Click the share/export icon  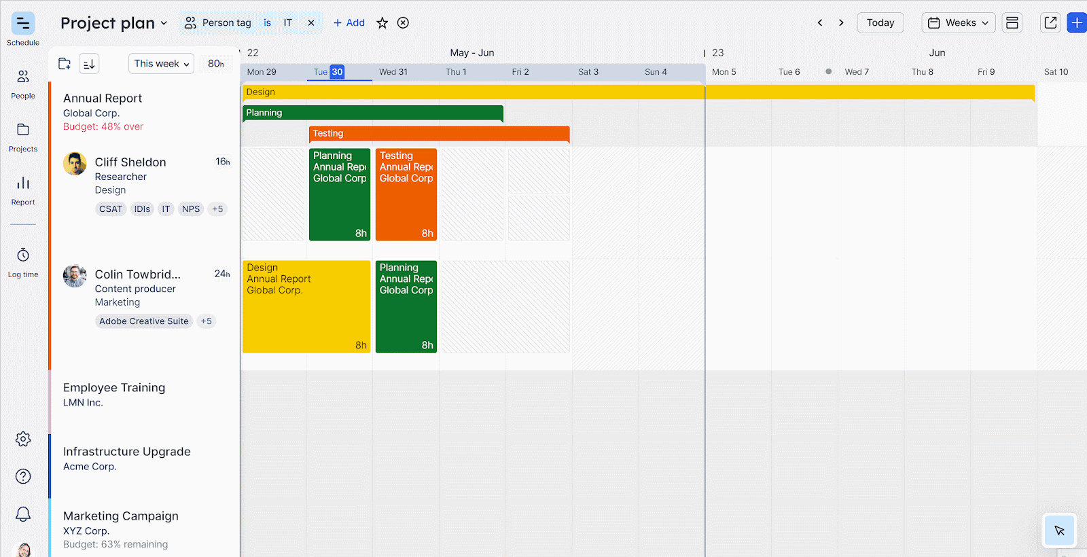tap(1050, 22)
